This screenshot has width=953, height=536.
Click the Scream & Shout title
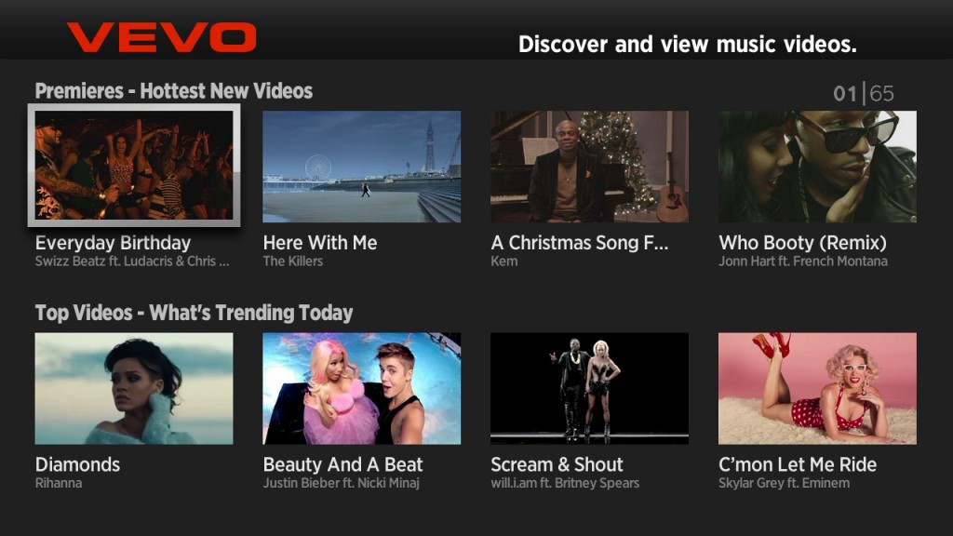[557, 465]
